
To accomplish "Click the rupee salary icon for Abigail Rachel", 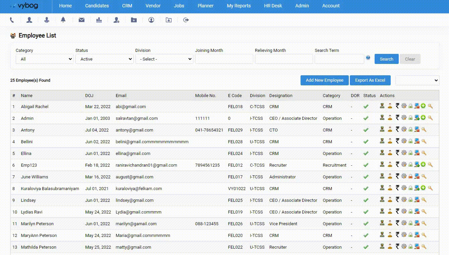I will [397, 106].
